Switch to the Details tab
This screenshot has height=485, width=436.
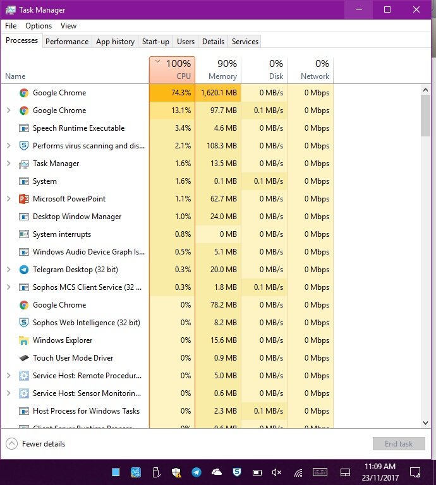[213, 42]
